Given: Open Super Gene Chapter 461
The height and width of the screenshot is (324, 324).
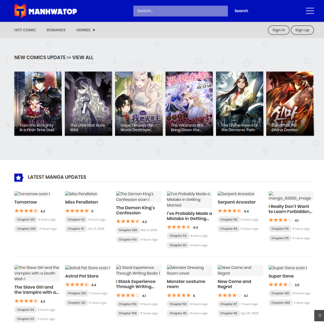Looking at the screenshot, I should (x=280, y=293).
